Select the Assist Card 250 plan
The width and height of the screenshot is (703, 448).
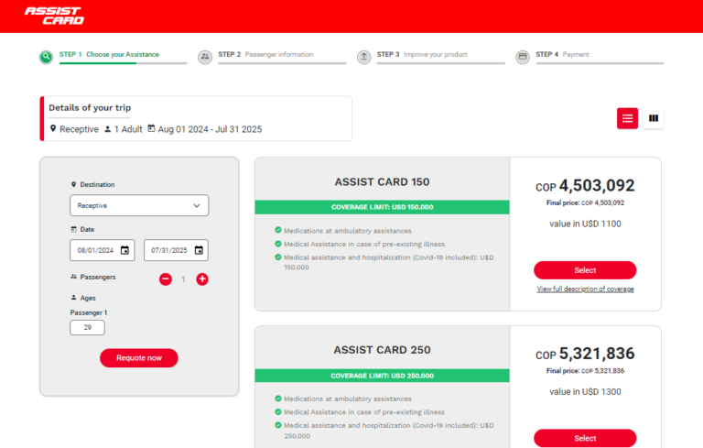[x=585, y=438]
